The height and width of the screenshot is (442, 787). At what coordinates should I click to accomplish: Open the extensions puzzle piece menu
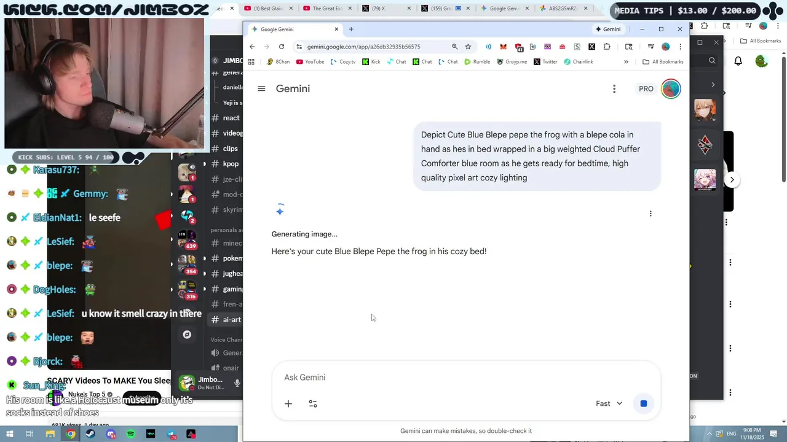(x=607, y=47)
